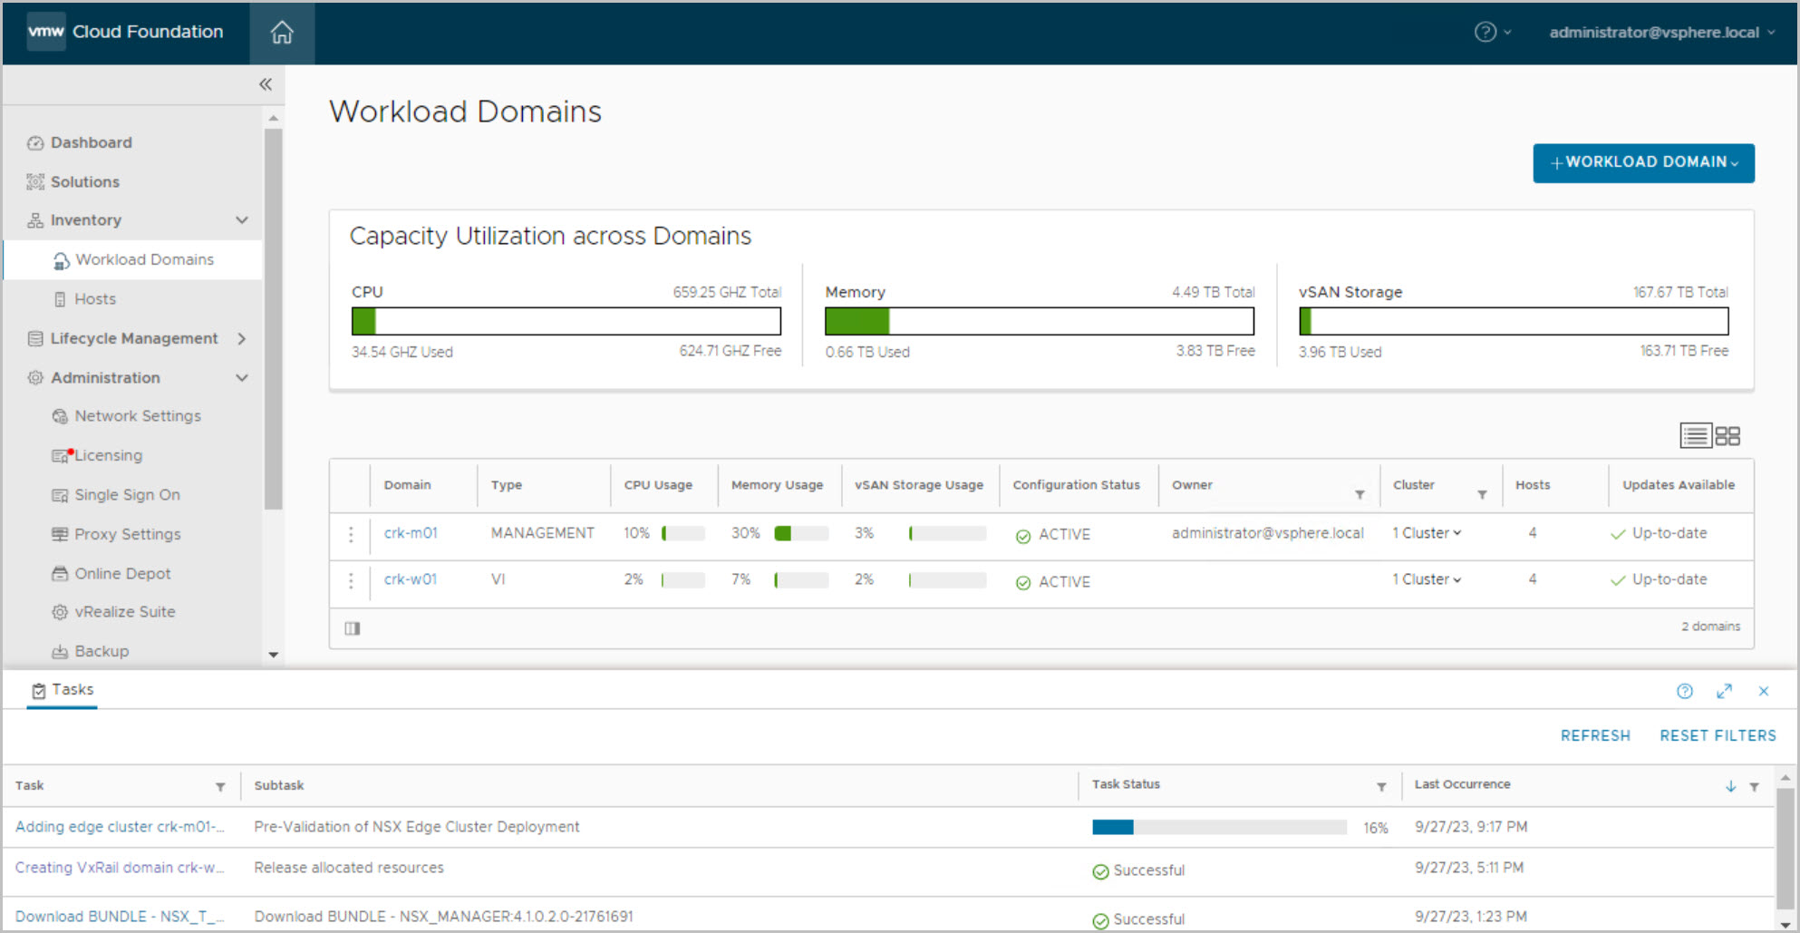Image resolution: width=1800 pixels, height=933 pixels.
Task: Click the edge cluster task progress bar
Action: click(1218, 827)
